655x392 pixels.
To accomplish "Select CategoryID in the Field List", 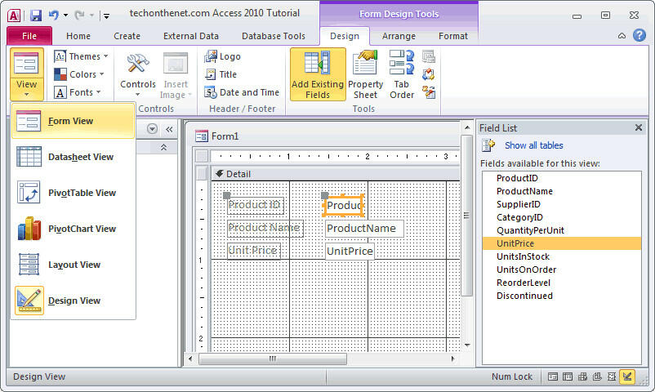I will point(561,217).
